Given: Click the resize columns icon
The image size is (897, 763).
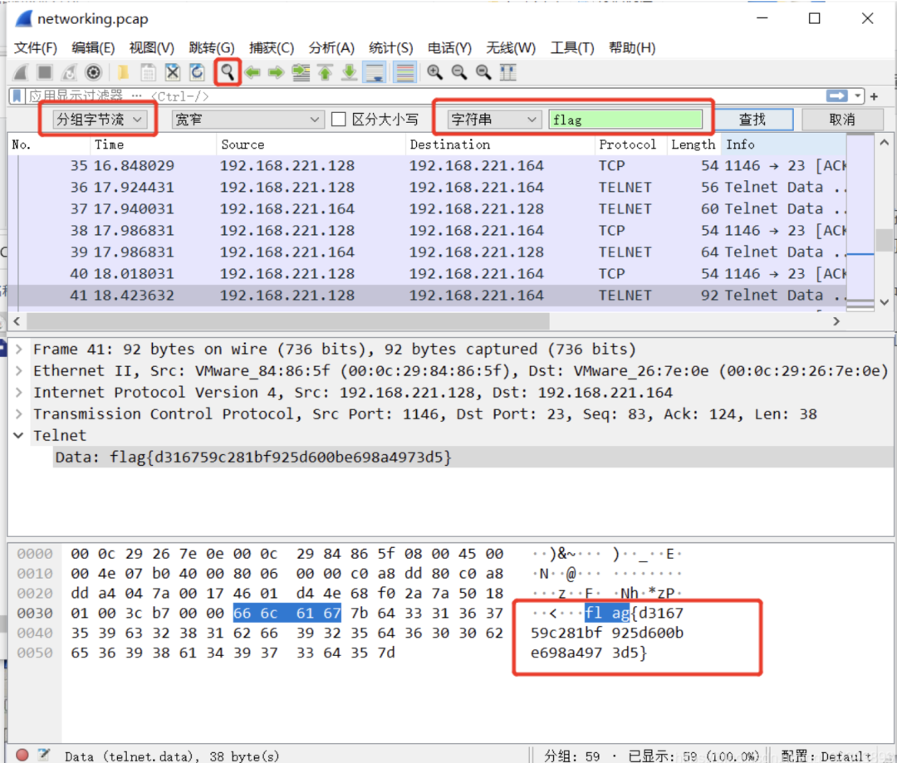Looking at the screenshot, I should [x=508, y=72].
